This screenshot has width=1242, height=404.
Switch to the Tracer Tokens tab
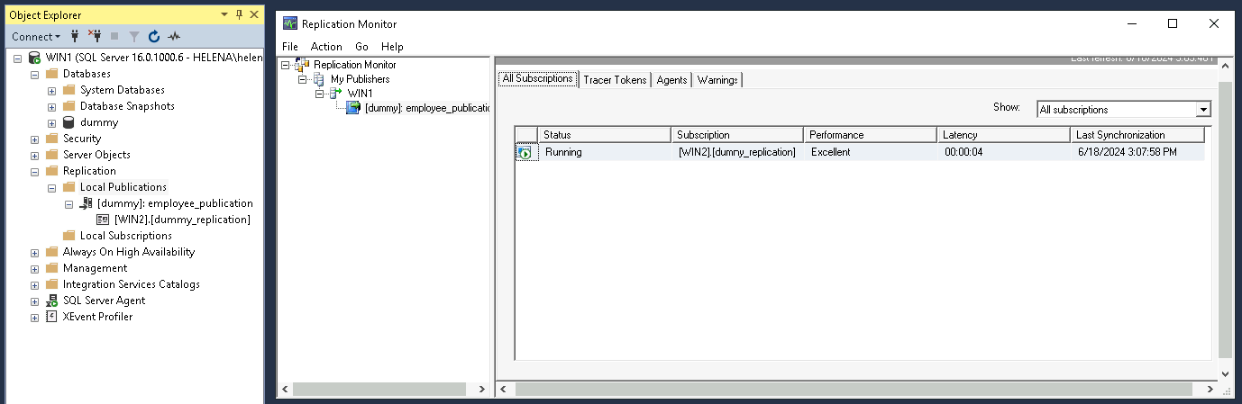point(615,80)
